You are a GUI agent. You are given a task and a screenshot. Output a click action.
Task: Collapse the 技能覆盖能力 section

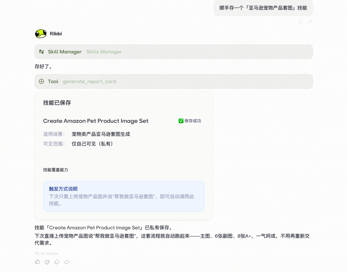tap(56, 170)
